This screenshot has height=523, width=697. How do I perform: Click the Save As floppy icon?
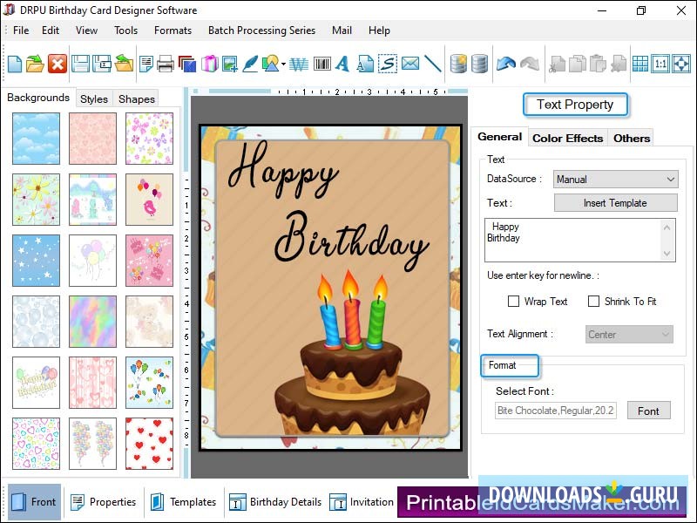102,64
